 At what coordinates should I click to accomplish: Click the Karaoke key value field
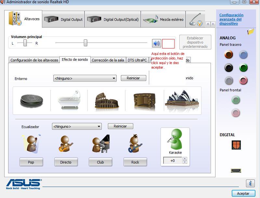173,161
